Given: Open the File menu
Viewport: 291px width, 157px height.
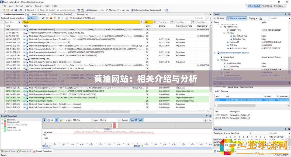Looking at the screenshot, I should (x=4, y=6).
